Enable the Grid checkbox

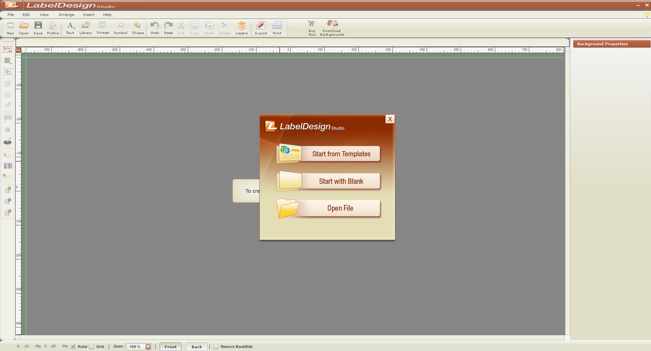(x=91, y=347)
